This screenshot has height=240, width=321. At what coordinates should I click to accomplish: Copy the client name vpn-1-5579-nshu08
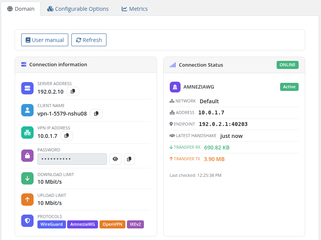96,114
